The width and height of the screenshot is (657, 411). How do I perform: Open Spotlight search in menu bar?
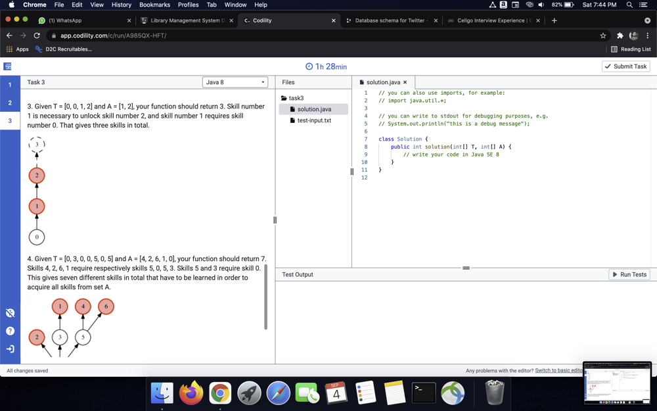(x=629, y=5)
